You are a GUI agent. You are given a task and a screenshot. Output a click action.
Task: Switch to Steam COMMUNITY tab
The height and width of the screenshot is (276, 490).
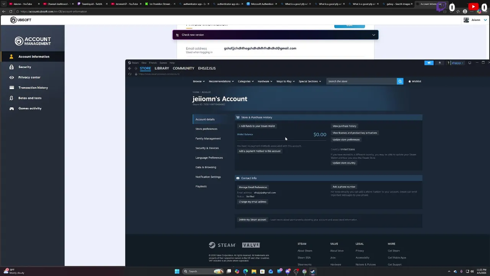click(x=183, y=68)
